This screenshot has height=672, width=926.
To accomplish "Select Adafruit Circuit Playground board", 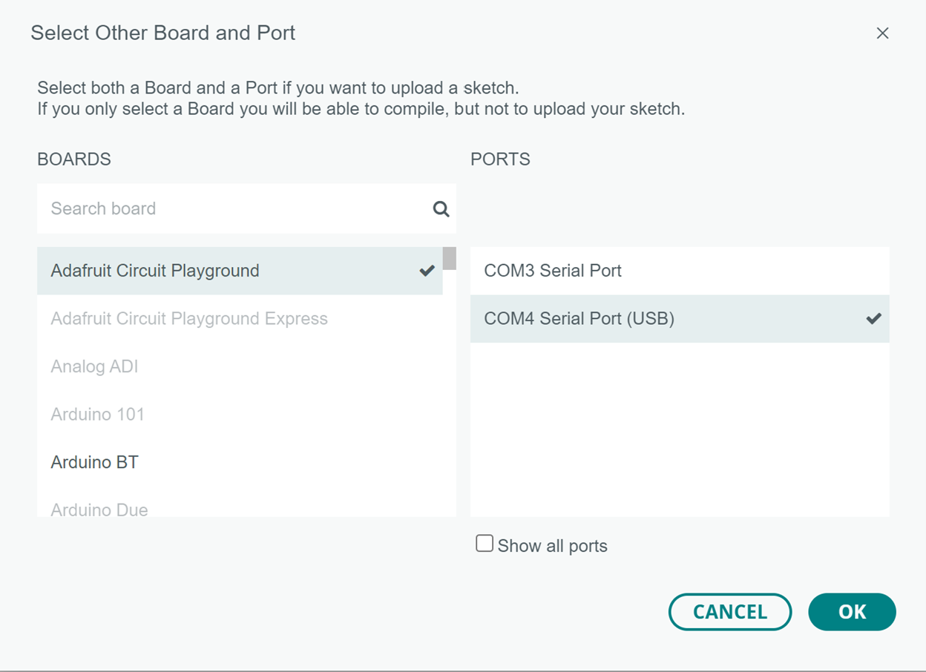I will click(240, 271).
